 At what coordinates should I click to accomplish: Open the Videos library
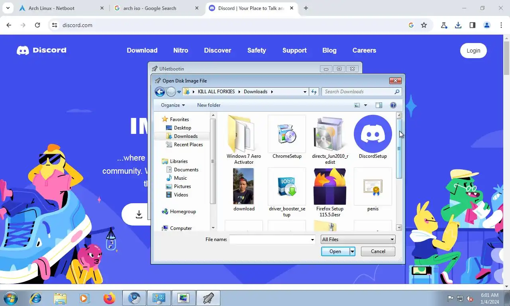pos(181,195)
